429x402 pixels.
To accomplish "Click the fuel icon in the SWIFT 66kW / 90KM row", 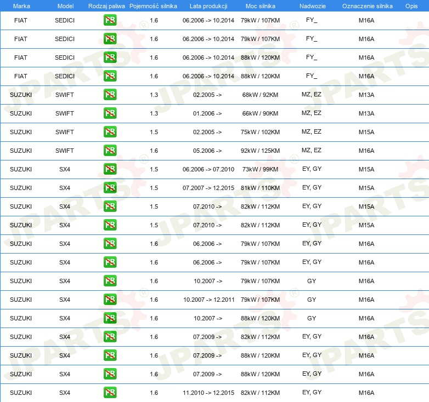I will coord(110,113).
